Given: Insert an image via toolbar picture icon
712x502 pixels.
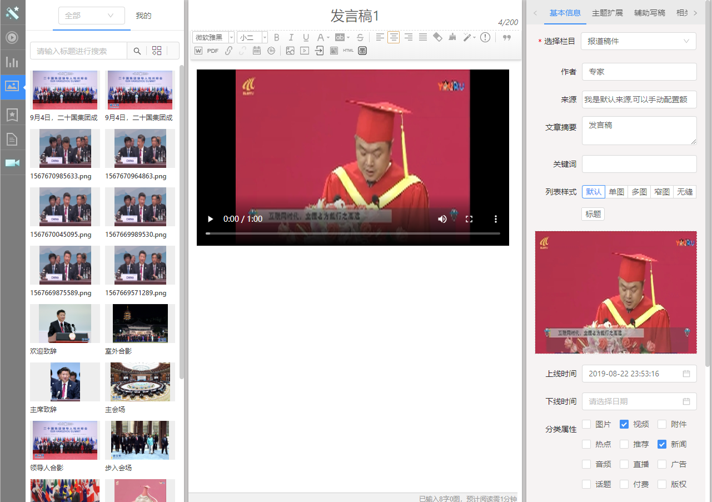Looking at the screenshot, I should (290, 51).
